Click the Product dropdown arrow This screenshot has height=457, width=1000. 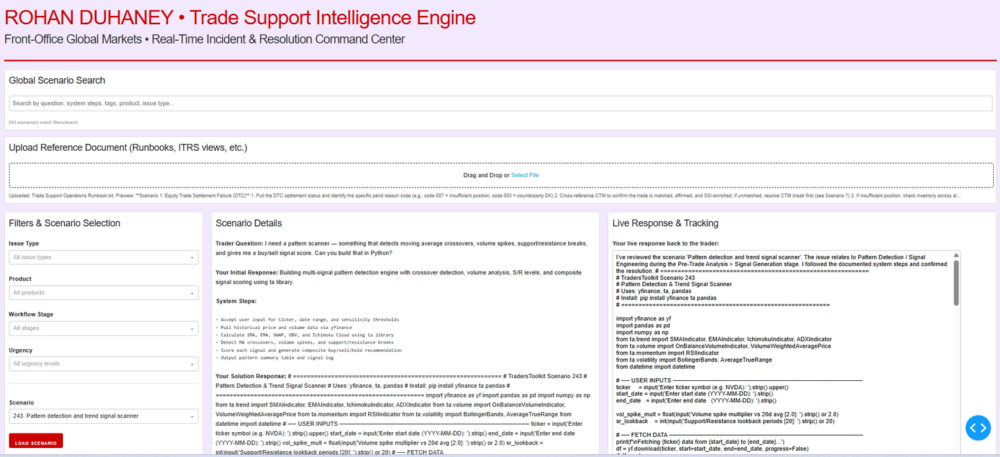192,294
